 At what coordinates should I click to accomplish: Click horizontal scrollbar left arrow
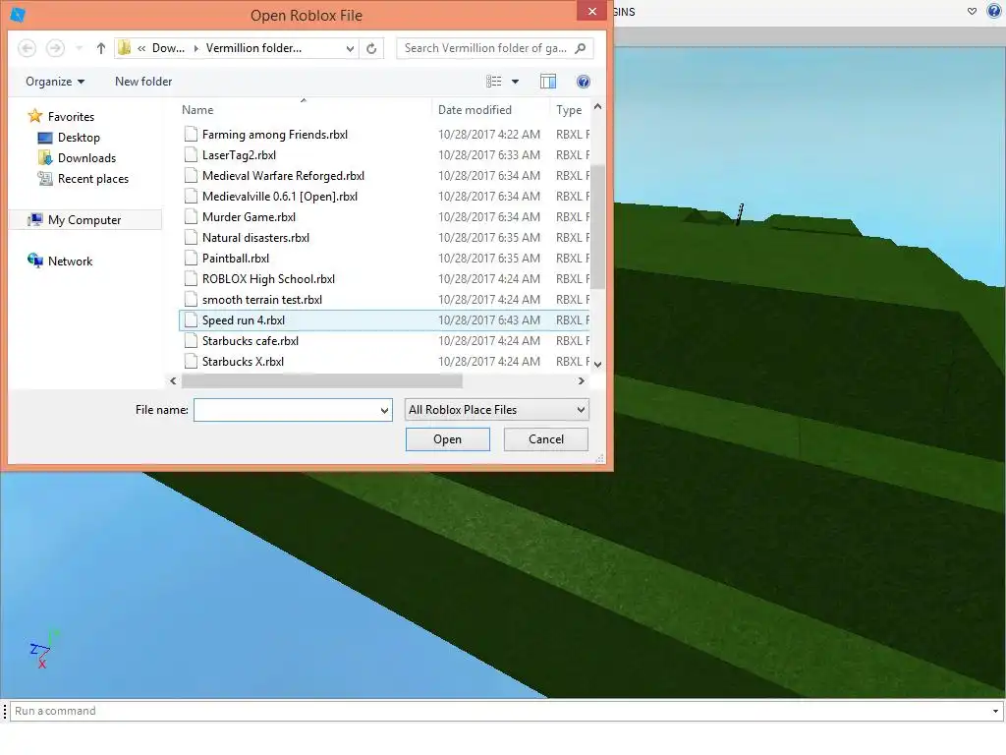[x=173, y=380]
